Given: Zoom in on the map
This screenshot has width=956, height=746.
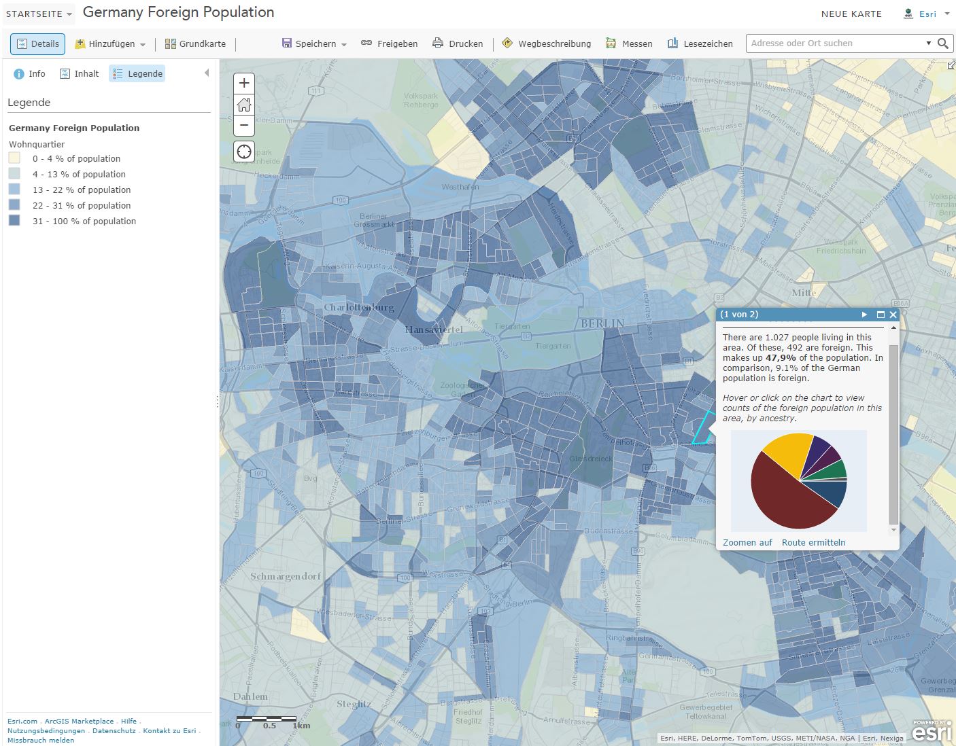Looking at the screenshot, I should click(244, 84).
